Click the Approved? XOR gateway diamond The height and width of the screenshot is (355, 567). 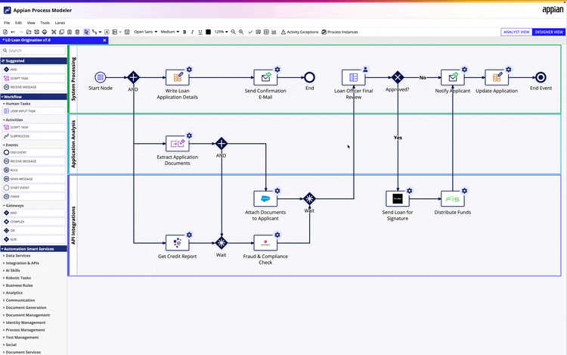click(398, 77)
